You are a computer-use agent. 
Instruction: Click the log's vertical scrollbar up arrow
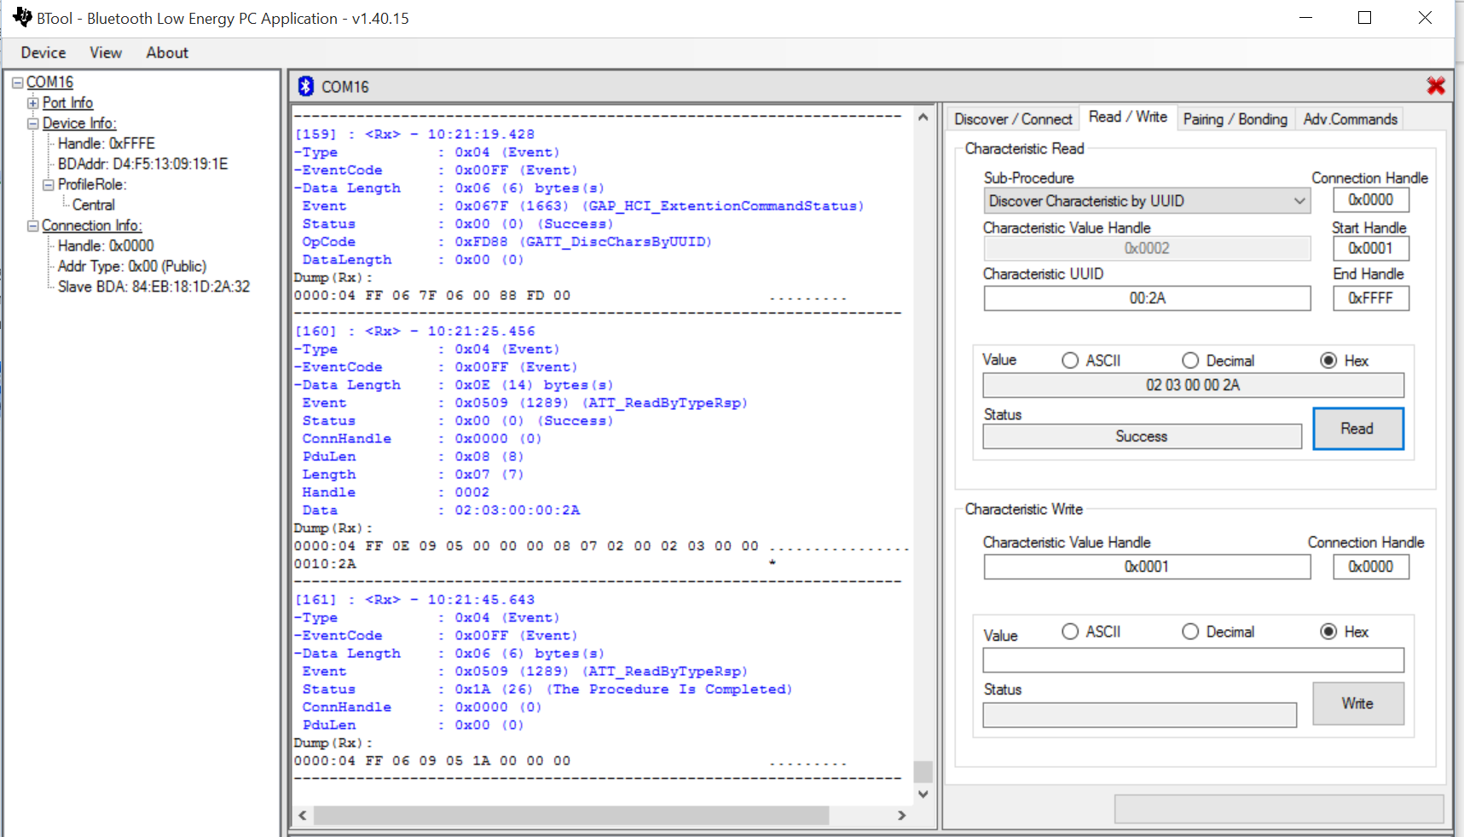point(923,118)
